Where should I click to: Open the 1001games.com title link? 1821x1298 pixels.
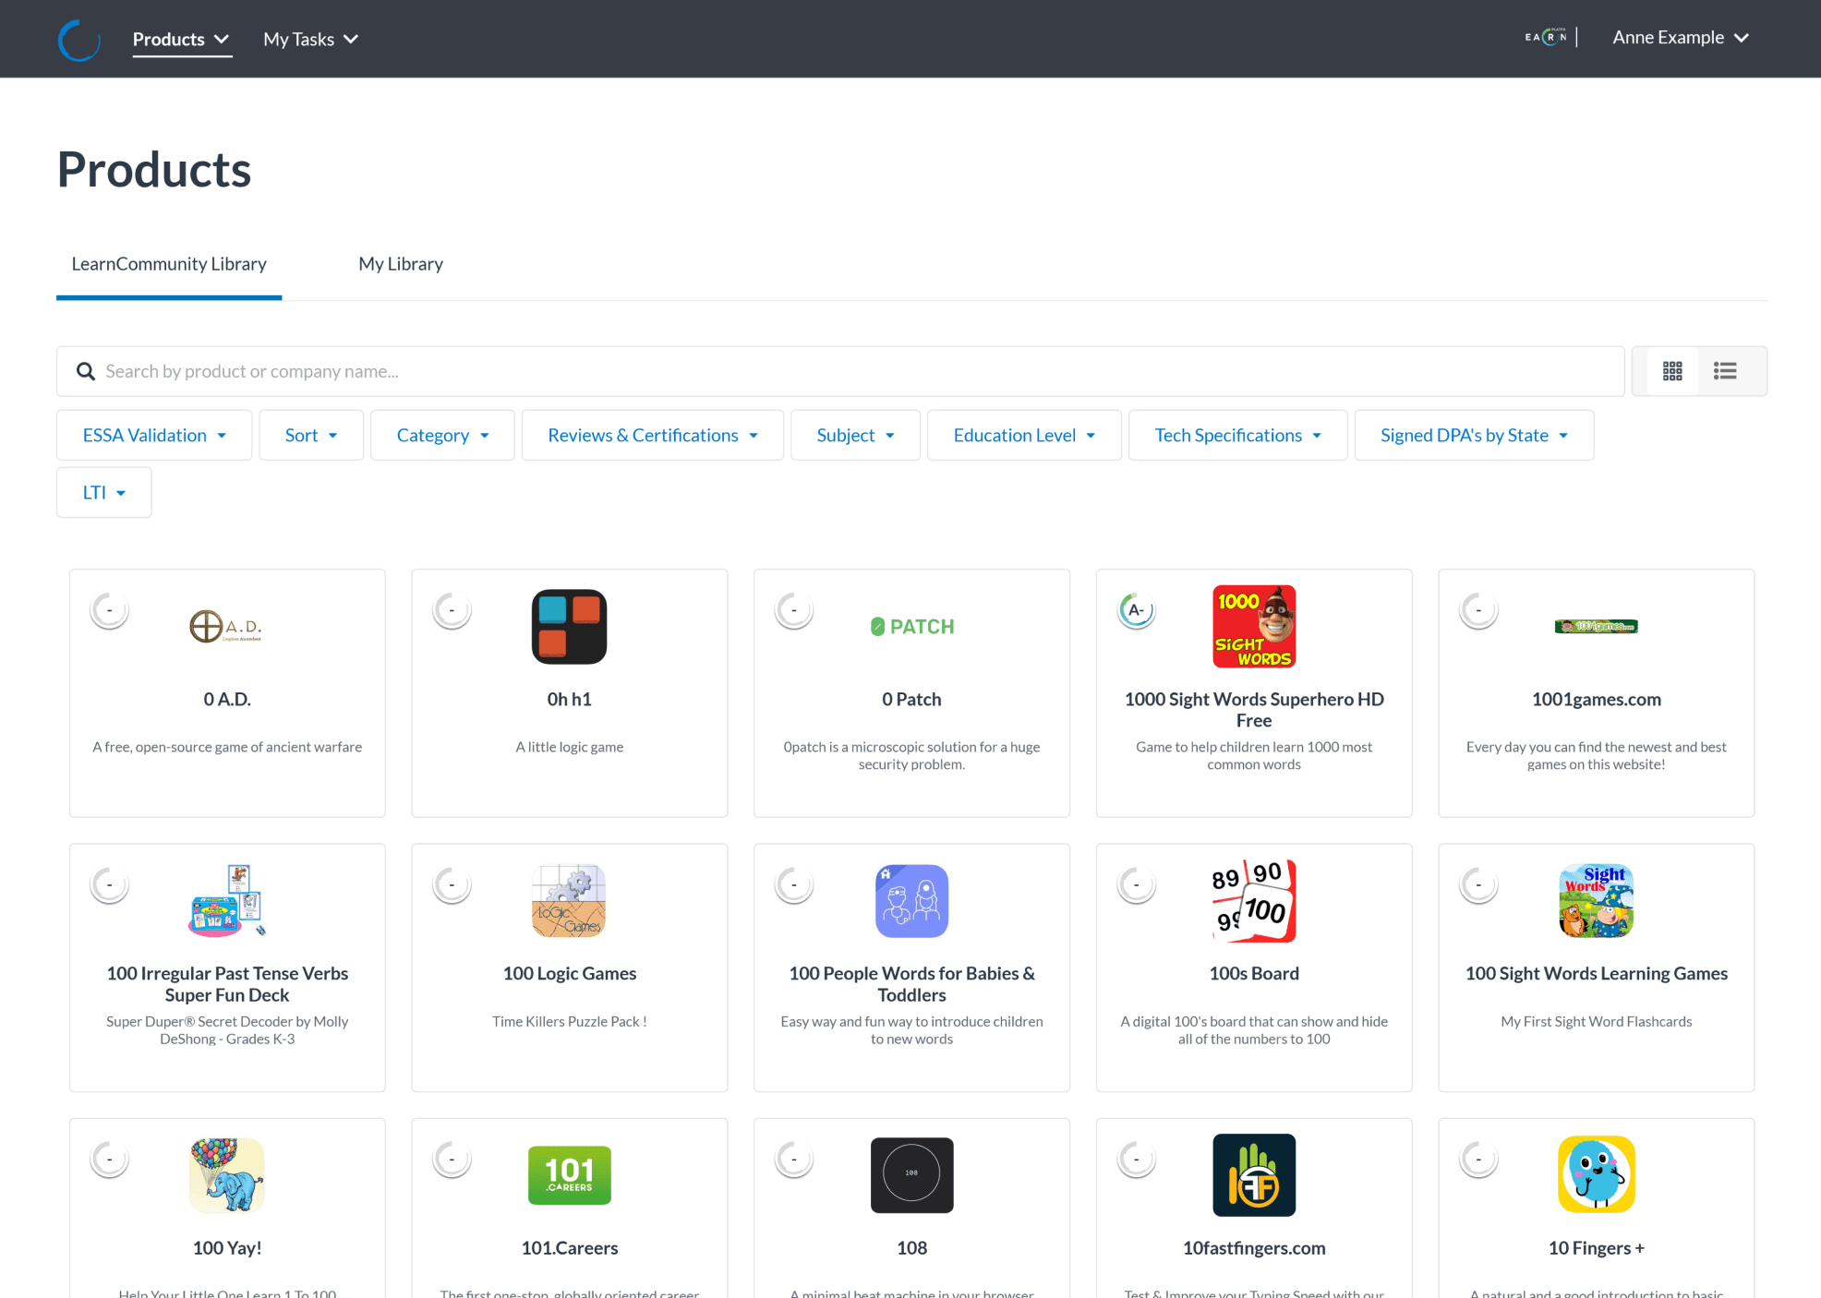(1596, 700)
